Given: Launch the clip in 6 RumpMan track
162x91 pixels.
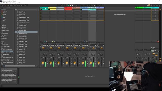Looking at the screenshot, I should click(81, 9).
